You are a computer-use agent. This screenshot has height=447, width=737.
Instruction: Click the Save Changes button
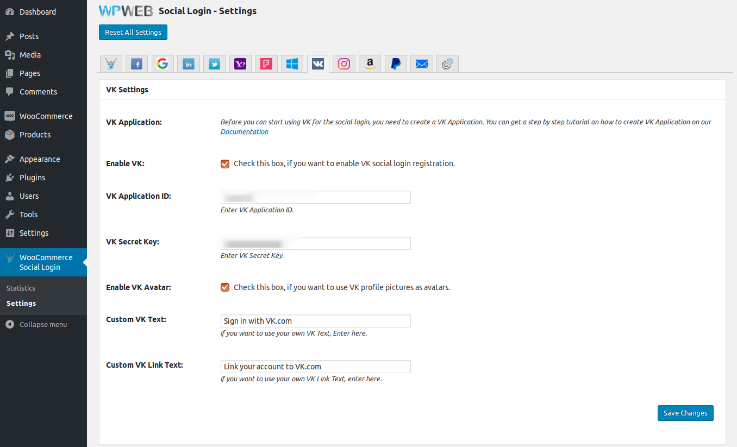(685, 413)
